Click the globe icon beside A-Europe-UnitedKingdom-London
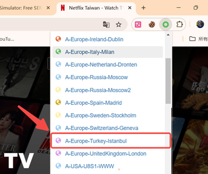The width and height of the screenshot is (208, 174). pos(58,153)
